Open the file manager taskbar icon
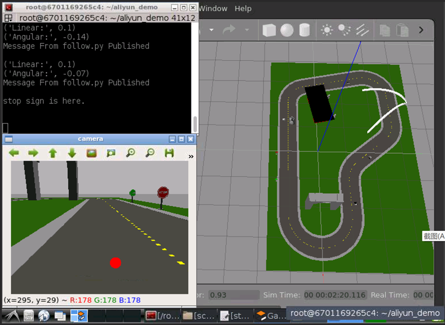 coord(29,316)
